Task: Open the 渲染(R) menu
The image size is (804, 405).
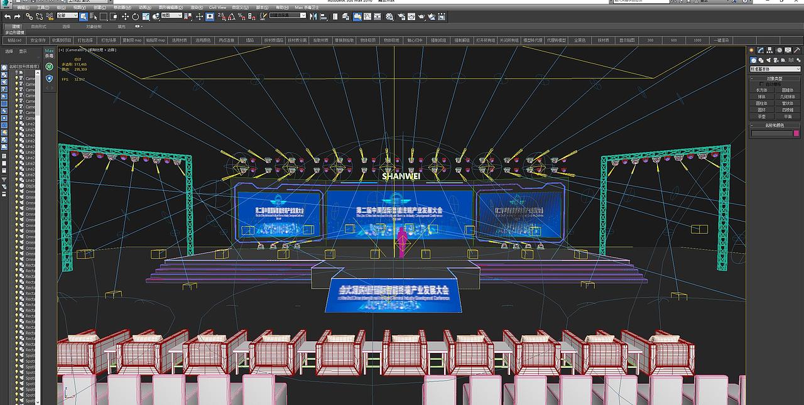Action: 197,7
